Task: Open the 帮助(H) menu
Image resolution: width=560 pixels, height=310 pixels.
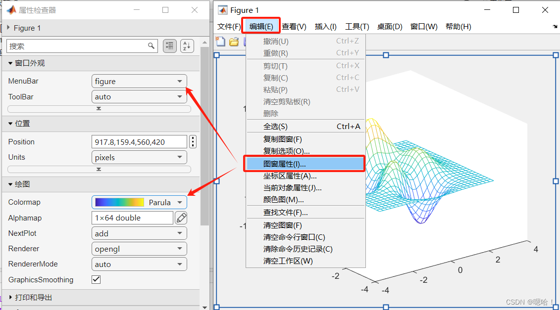Action: point(458,26)
